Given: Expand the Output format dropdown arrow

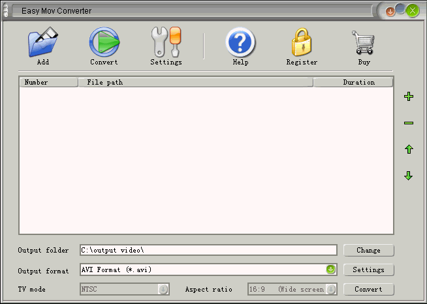Looking at the screenshot, I should tap(330, 269).
